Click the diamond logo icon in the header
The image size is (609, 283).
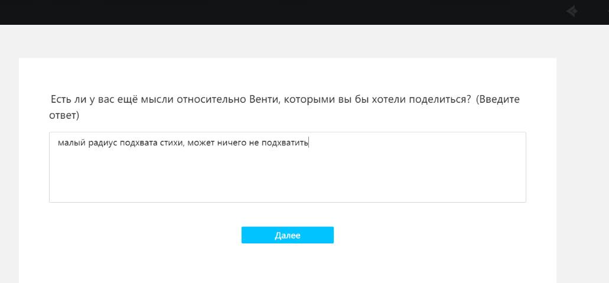pos(571,11)
